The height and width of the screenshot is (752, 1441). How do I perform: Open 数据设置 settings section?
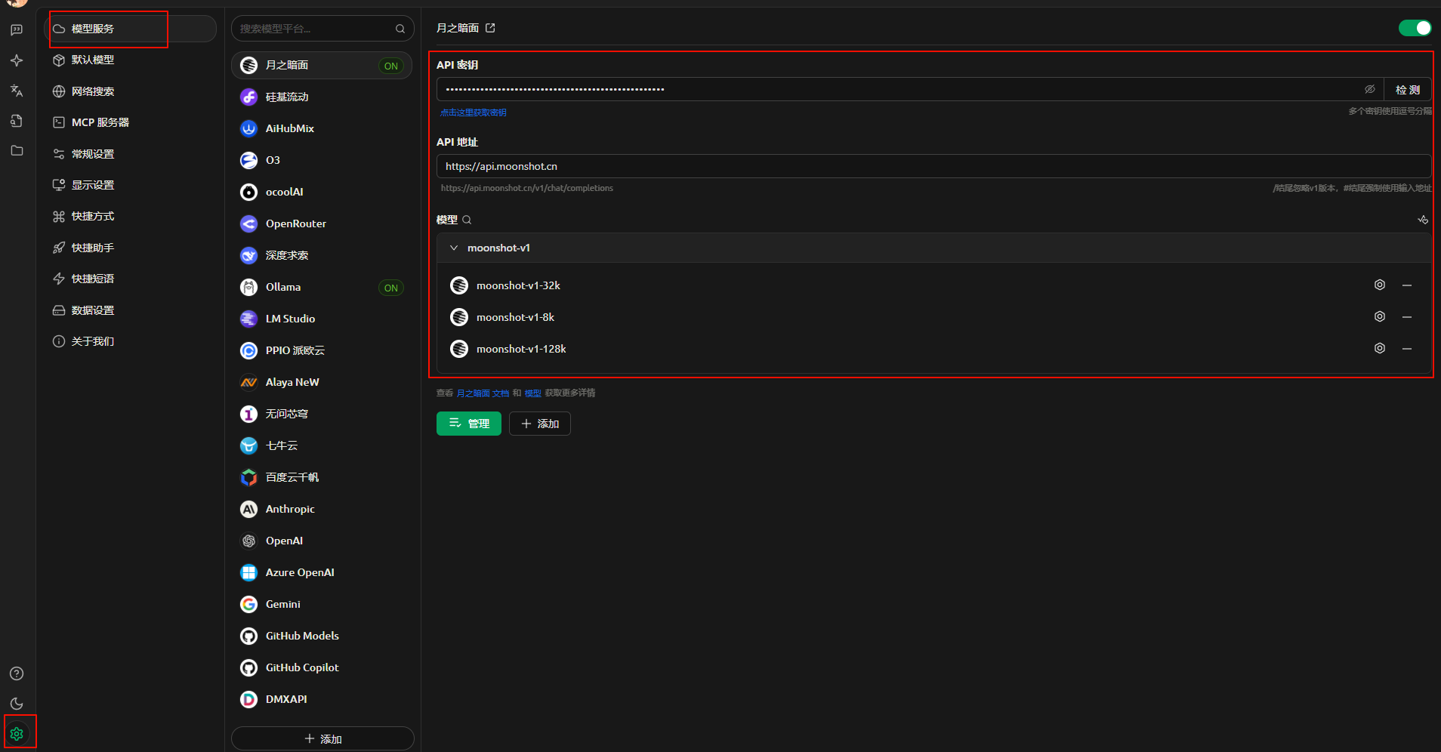pyautogui.click(x=130, y=310)
